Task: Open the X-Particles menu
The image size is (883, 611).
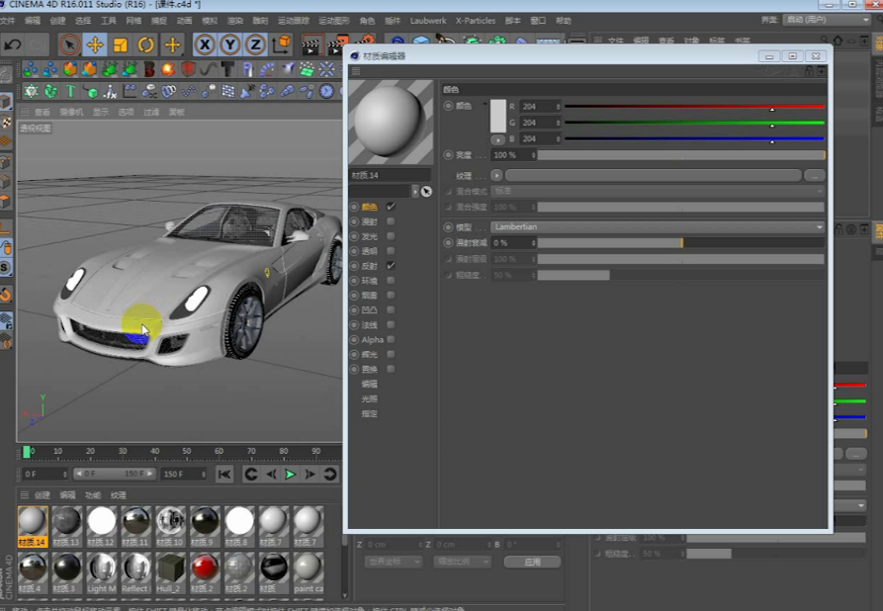Action: coord(476,21)
